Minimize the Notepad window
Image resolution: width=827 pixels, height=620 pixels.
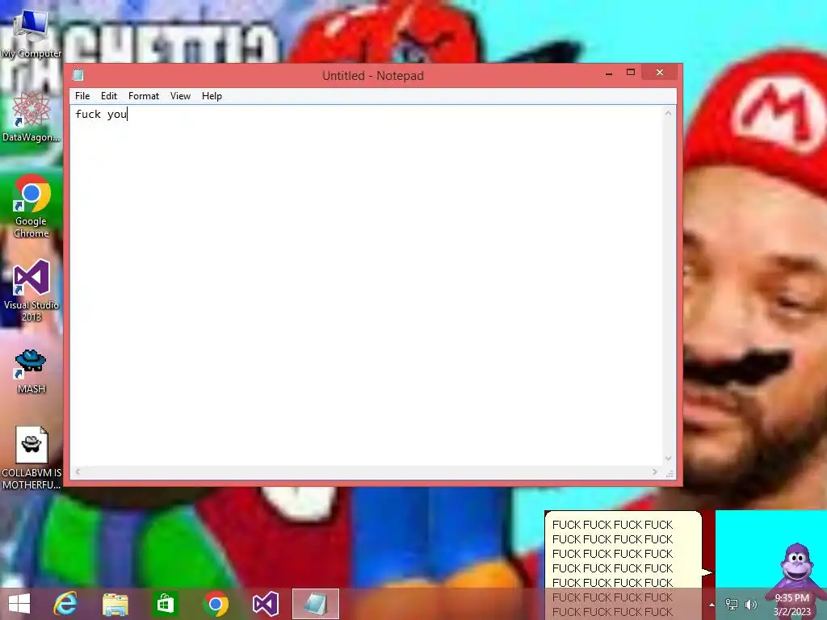click(609, 73)
